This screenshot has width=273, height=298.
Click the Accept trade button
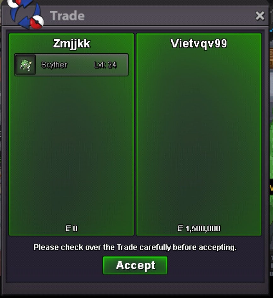pyautogui.click(x=135, y=265)
